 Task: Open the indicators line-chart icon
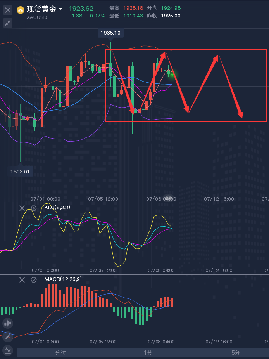(x=8, y=351)
